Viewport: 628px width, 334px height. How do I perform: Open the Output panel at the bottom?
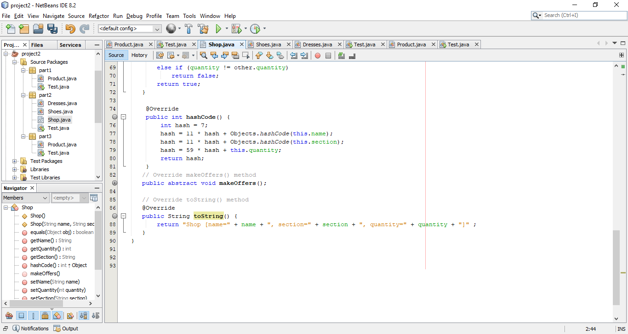pos(69,328)
